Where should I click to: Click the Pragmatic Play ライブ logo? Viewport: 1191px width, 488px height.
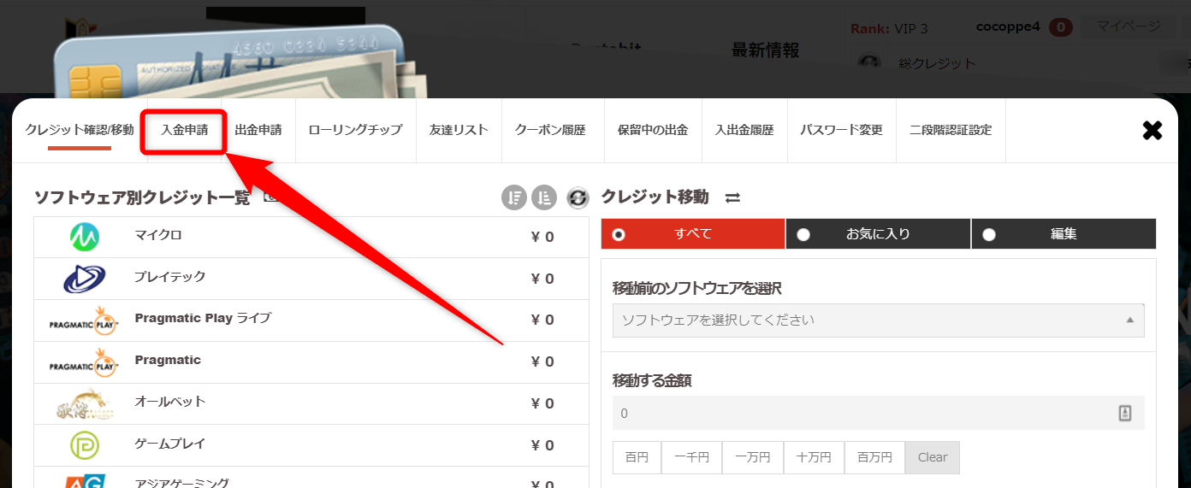(x=83, y=320)
